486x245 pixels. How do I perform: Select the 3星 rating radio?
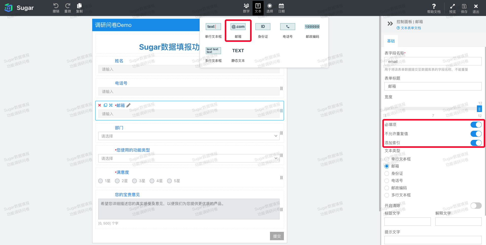point(134,181)
